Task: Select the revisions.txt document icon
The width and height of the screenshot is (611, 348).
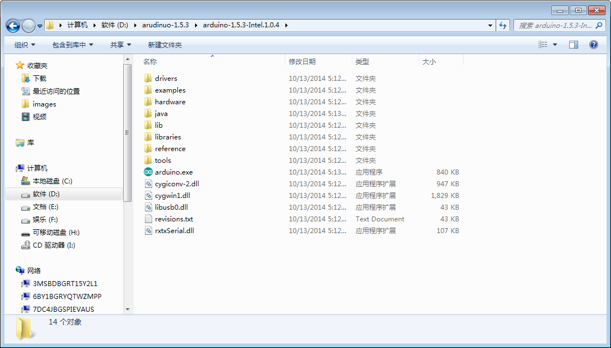Action: [148, 219]
